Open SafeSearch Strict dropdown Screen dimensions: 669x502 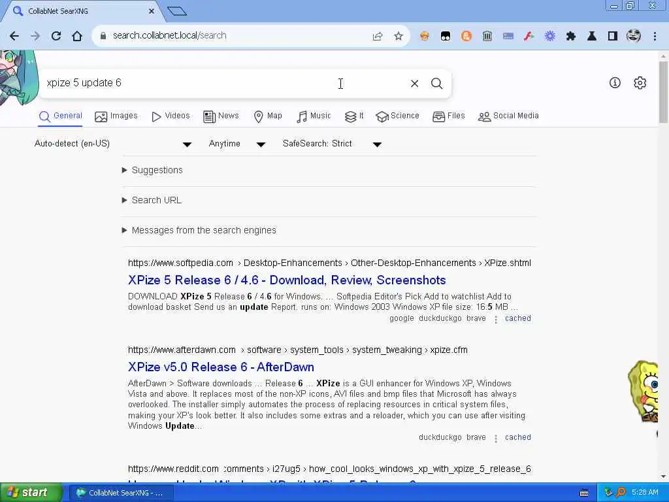[332, 144]
